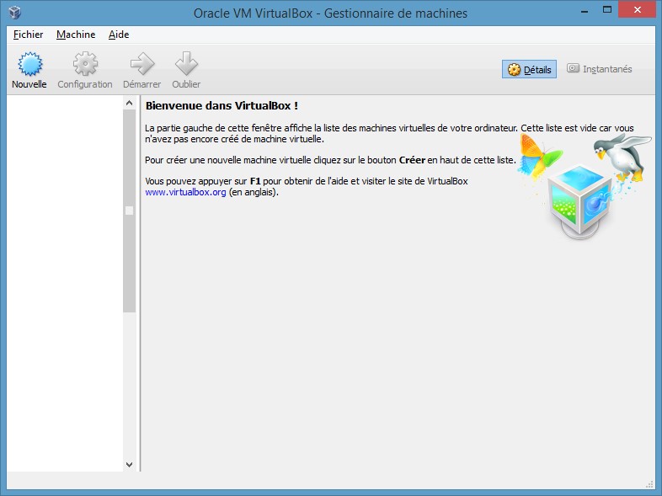The image size is (662, 496).
Task: Click the Démarrer arrow icon
Action: pos(142,64)
